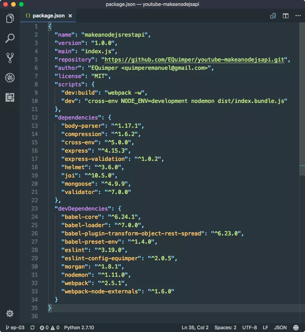Click the first icon in editor title bar

pyautogui.click(x=273, y=16)
